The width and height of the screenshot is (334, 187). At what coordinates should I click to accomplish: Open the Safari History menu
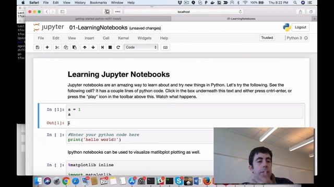(80, 3)
